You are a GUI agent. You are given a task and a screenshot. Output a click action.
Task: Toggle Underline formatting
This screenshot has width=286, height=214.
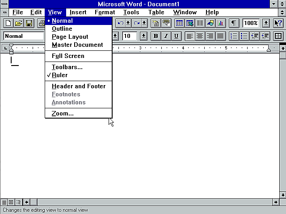(176, 36)
